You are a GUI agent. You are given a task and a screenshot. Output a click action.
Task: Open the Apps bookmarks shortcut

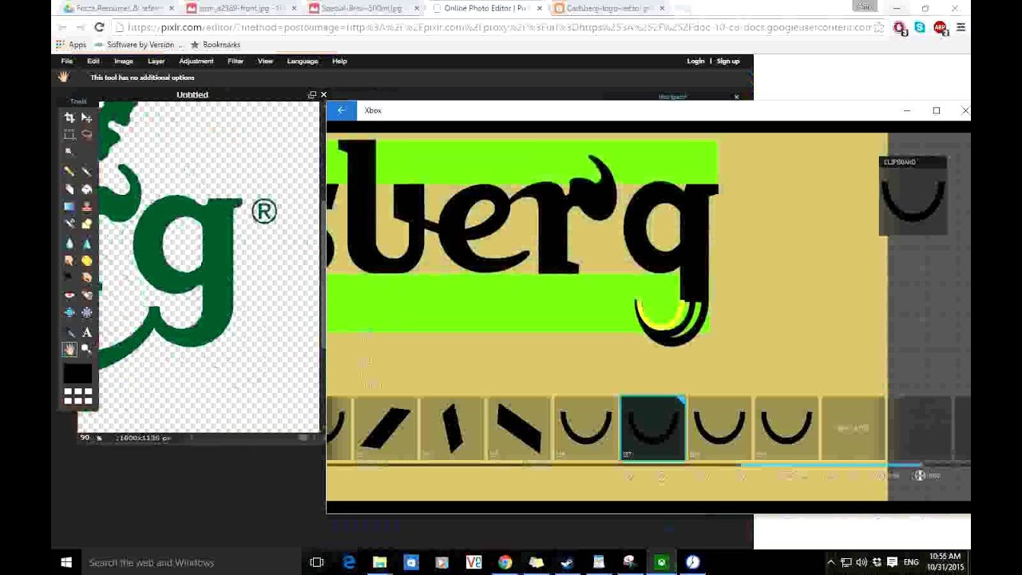click(x=71, y=45)
